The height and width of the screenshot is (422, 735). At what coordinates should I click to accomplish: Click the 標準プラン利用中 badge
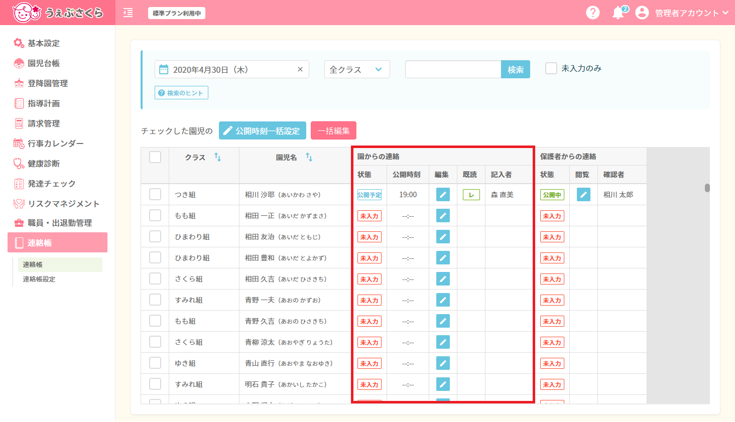177,13
